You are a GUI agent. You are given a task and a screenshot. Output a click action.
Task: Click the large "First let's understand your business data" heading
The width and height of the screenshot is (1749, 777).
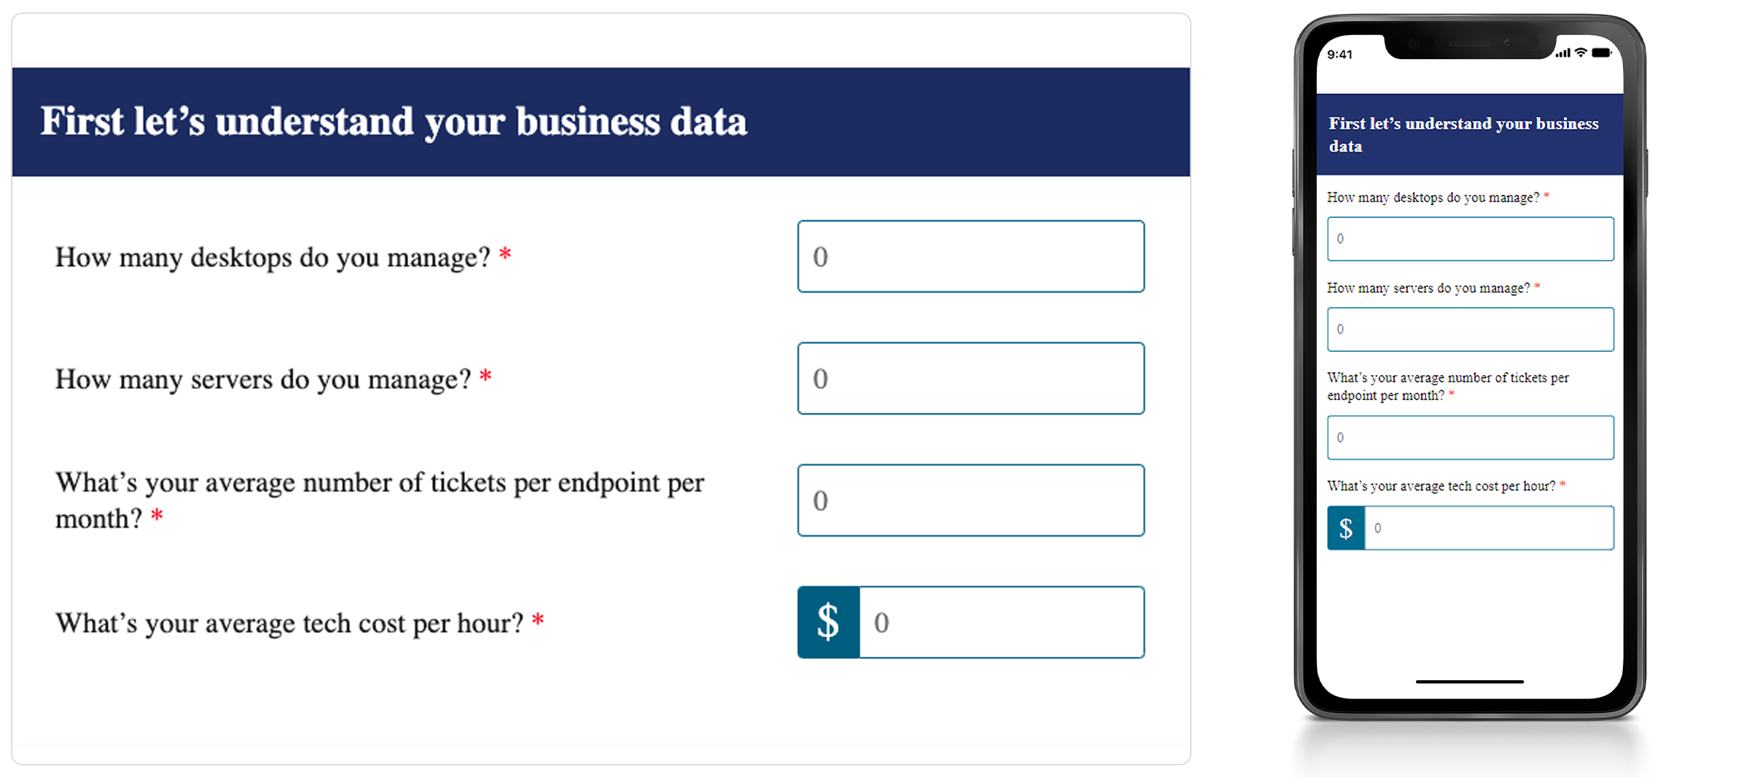(x=394, y=122)
